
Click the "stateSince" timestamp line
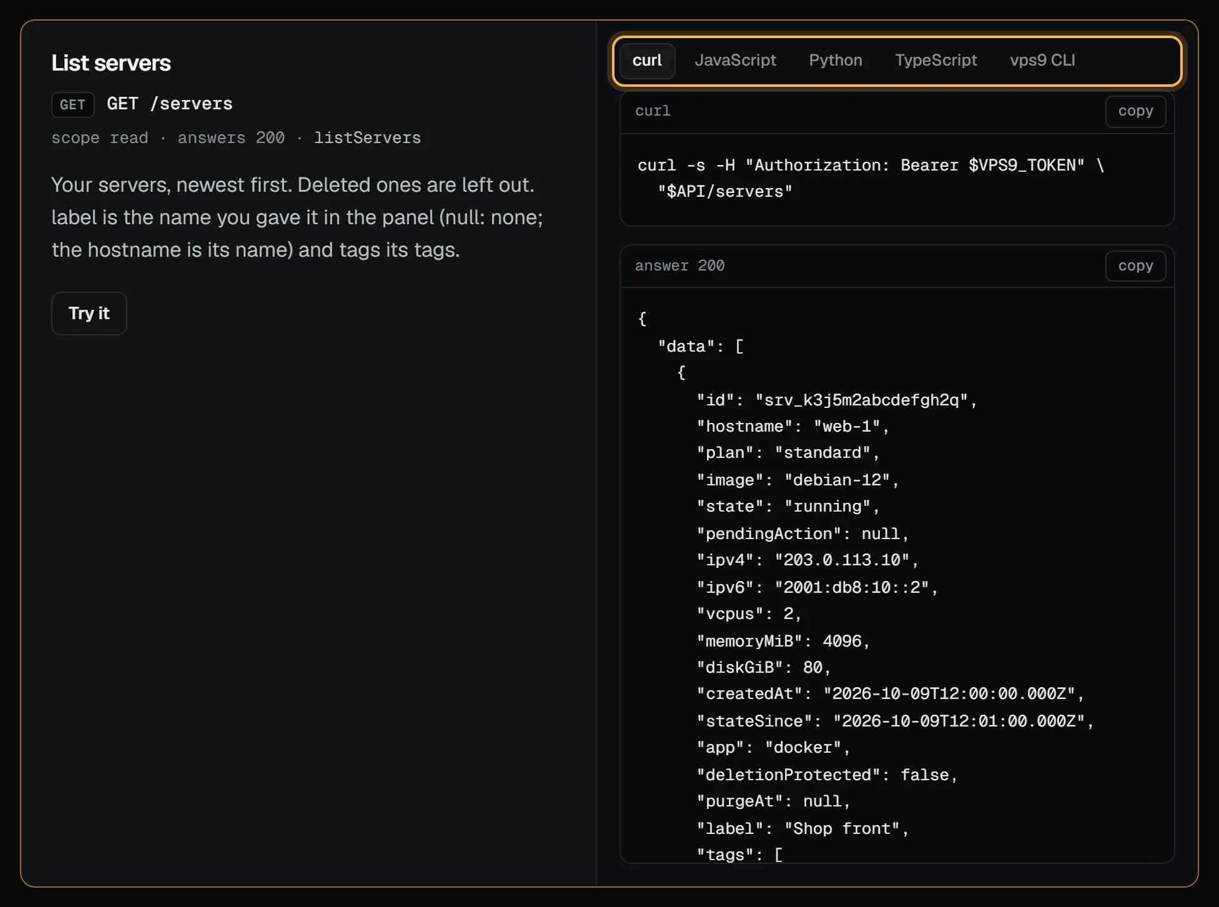pyautogui.click(x=896, y=721)
